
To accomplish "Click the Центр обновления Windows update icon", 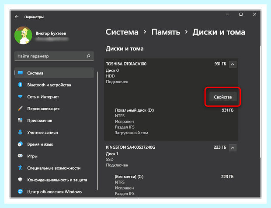I will (20, 191).
